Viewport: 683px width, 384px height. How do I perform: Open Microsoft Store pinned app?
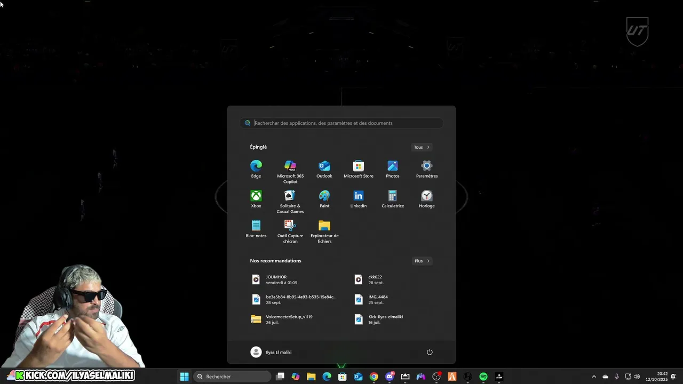click(x=359, y=169)
